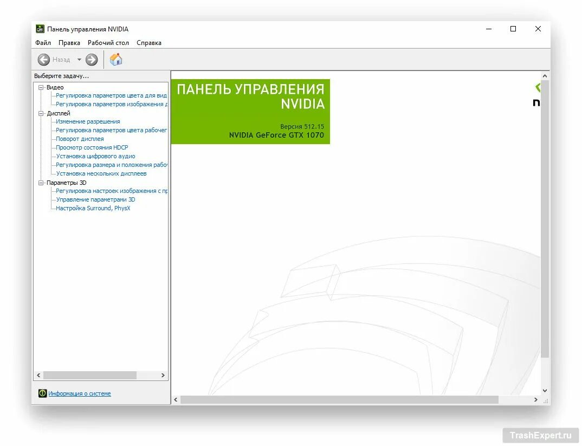
Task: Open Управление параметрами 3D
Action: point(96,199)
